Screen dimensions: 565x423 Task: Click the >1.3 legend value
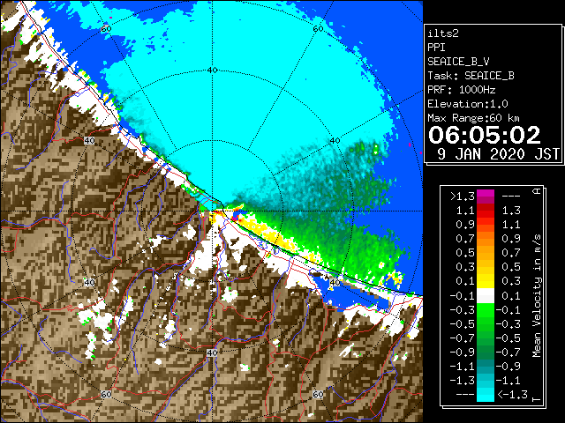(463, 197)
